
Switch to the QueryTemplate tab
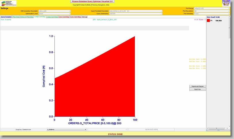[6, 17]
